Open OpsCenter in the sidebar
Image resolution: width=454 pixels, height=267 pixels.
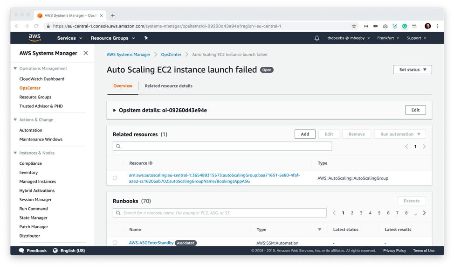[30, 88]
